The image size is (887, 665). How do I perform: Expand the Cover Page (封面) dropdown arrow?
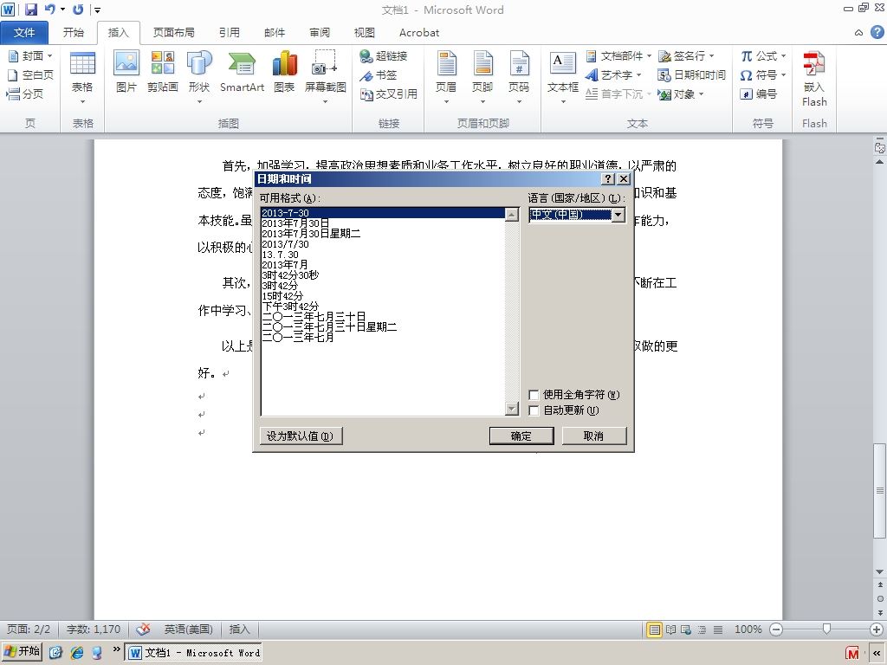pos(49,56)
